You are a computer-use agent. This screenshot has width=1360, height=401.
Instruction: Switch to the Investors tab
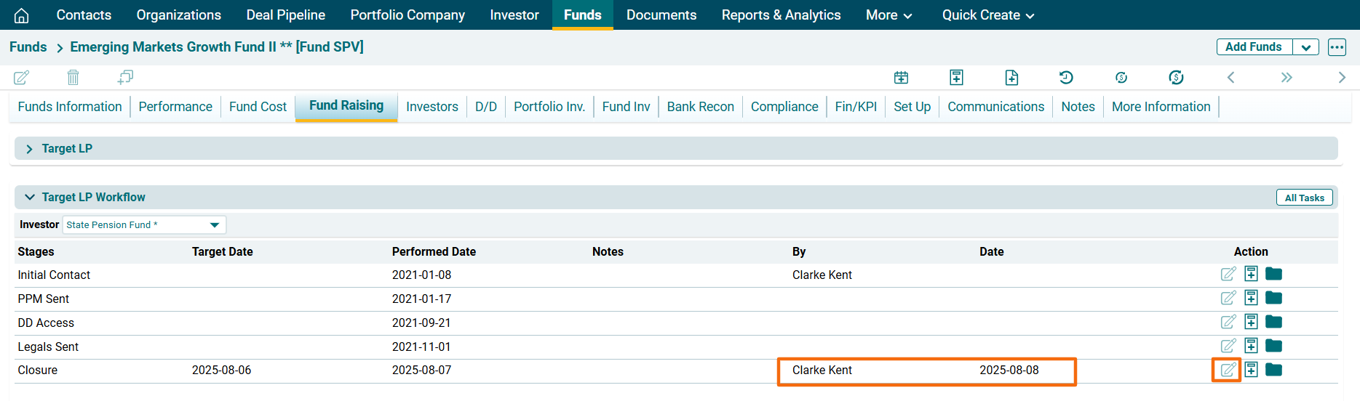tap(432, 107)
